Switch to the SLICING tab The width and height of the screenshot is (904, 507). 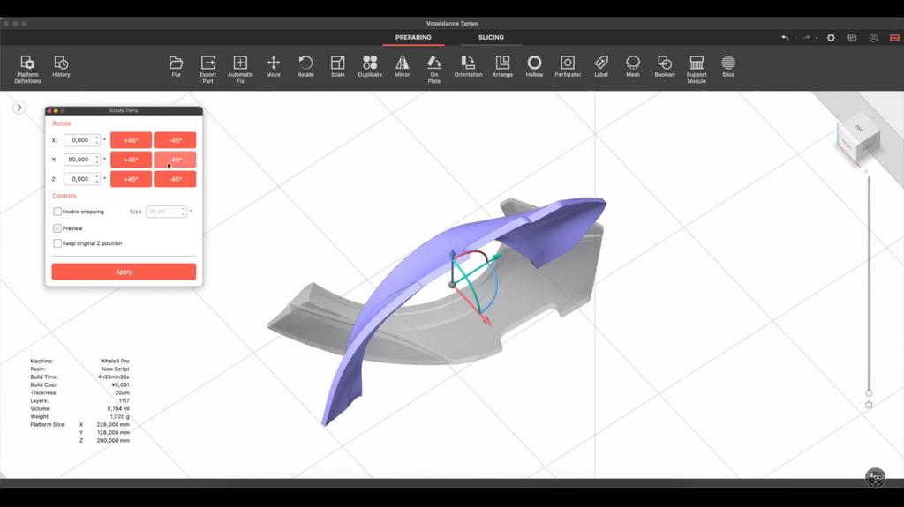[x=491, y=37]
